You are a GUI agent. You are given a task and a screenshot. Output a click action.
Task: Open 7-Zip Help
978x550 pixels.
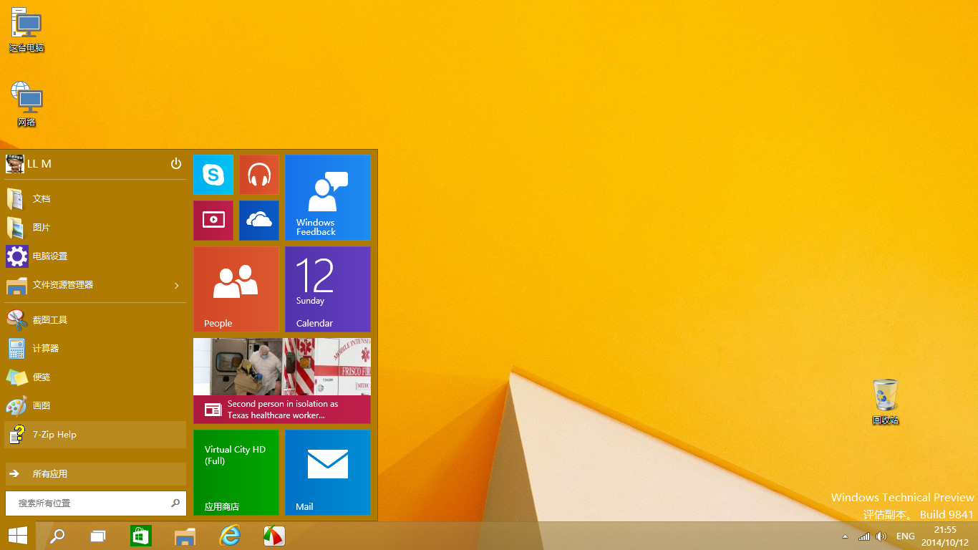click(x=96, y=435)
